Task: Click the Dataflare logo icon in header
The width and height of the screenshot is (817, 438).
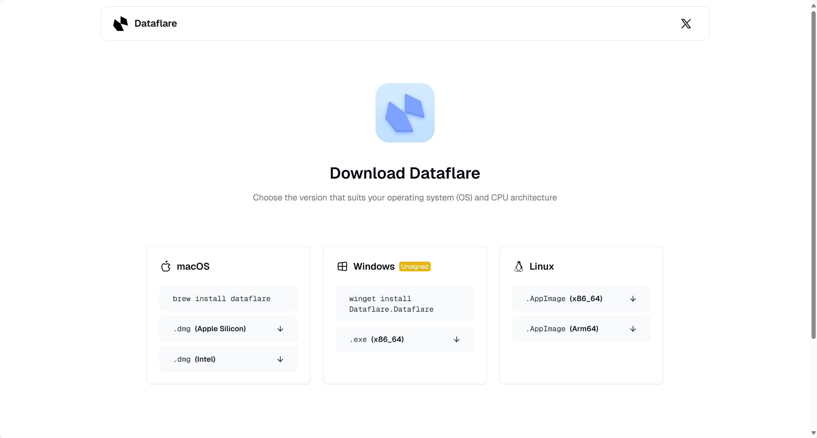Action: [120, 24]
